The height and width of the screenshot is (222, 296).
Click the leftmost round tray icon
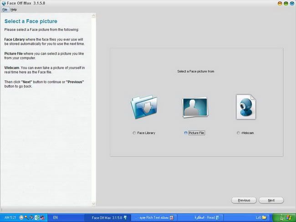[21, 217]
